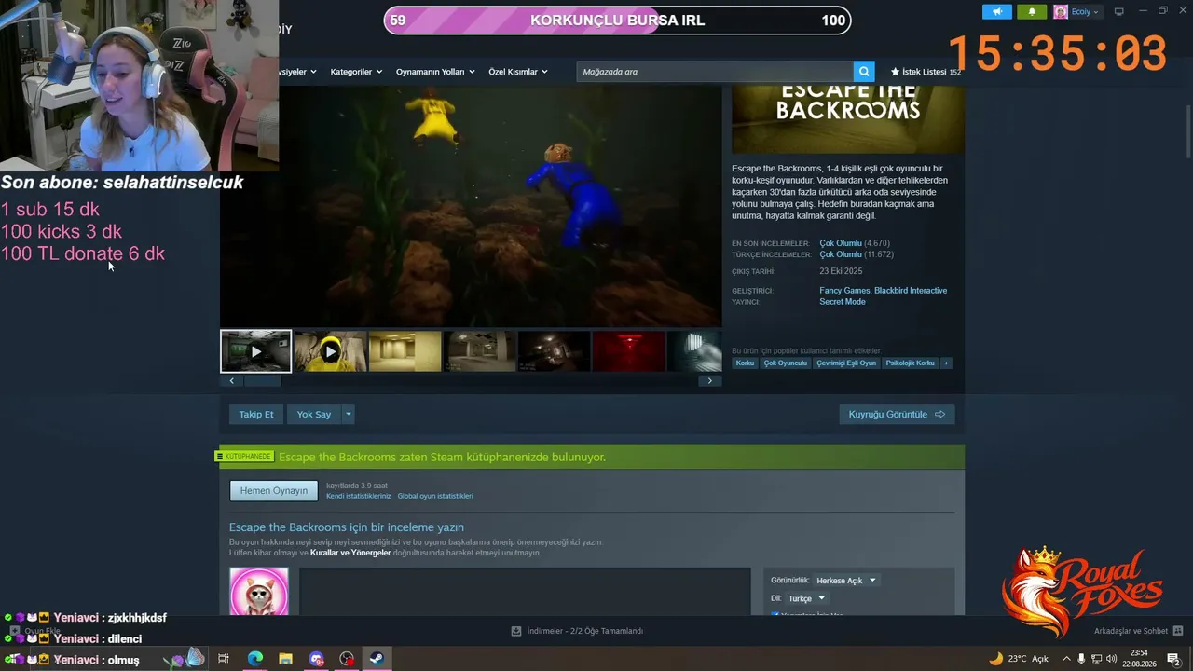Screen dimensions: 1193x671
Task: Select the Çevrimiçi Eşli Oyun tag
Action: (846, 363)
